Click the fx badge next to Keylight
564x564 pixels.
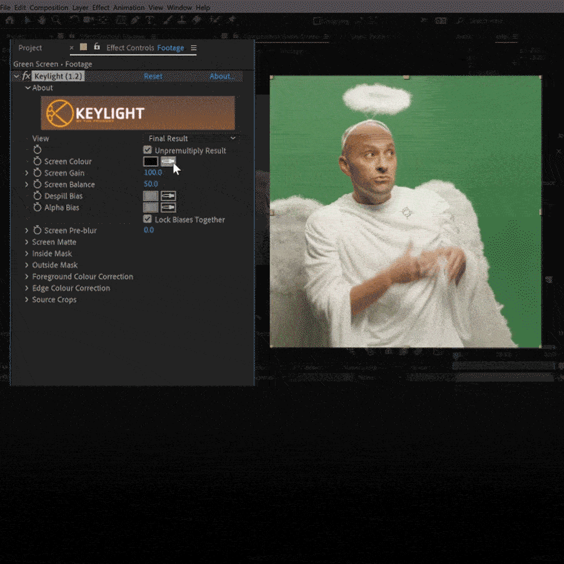26,76
